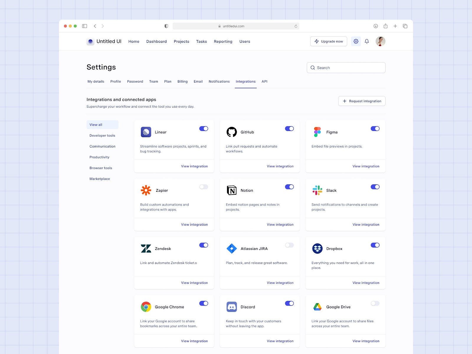This screenshot has height=354, width=472.
Task: Click the settings Search field
Action: [x=346, y=68]
